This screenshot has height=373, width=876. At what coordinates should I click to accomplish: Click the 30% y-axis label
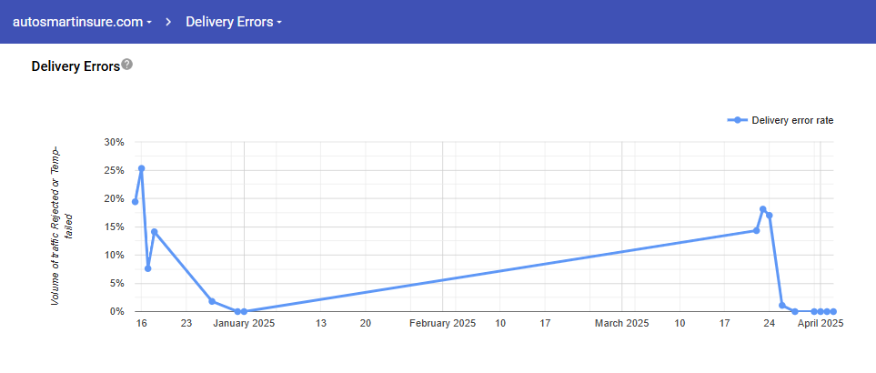click(x=114, y=142)
